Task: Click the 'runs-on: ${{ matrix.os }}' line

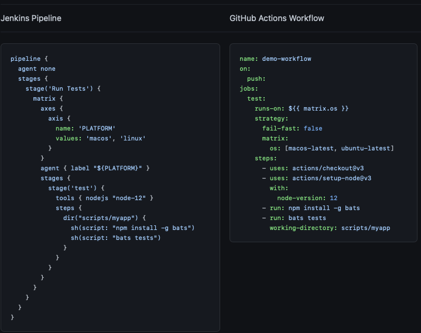Action: [302, 108]
